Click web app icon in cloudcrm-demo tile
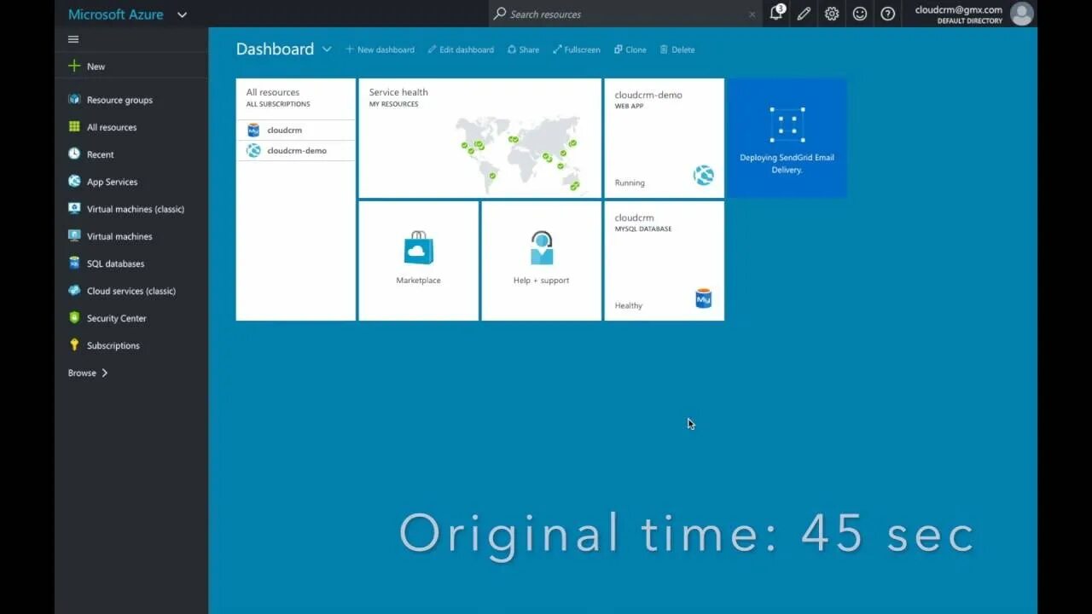This screenshot has width=1092, height=614. pos(704,176)
